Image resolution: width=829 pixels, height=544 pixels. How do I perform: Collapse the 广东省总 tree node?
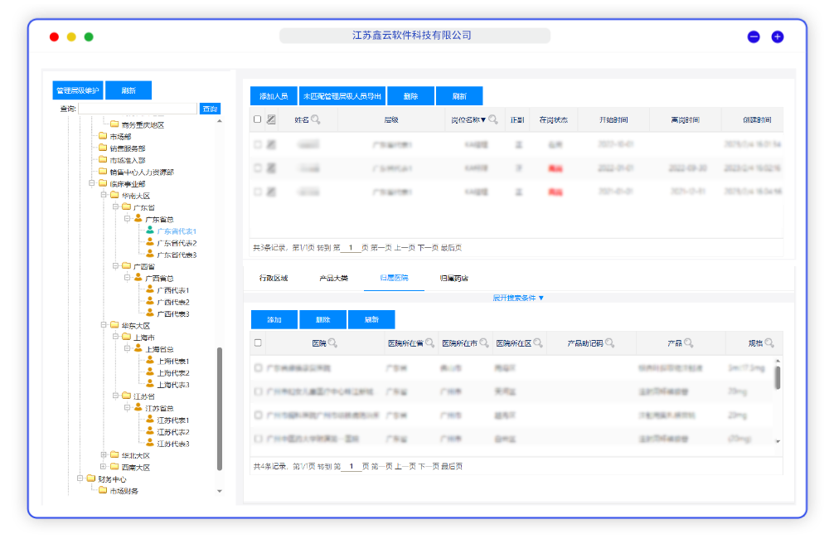(x=127, y=219)
